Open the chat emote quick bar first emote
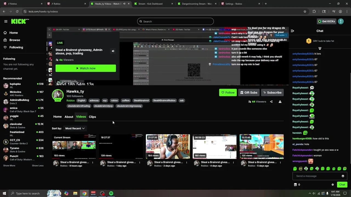This screenshot has height=197, width=351. pos(295,169)
